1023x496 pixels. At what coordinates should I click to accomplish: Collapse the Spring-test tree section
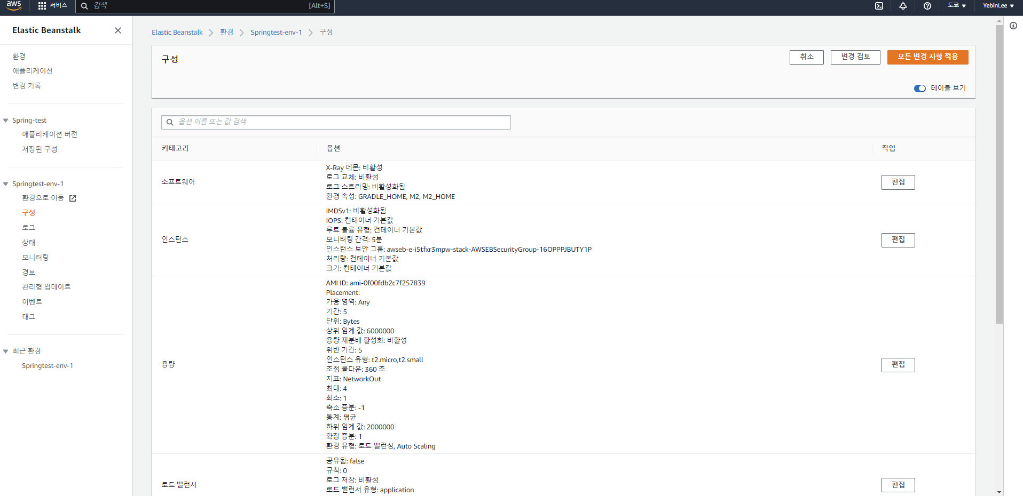pos(6,121)
